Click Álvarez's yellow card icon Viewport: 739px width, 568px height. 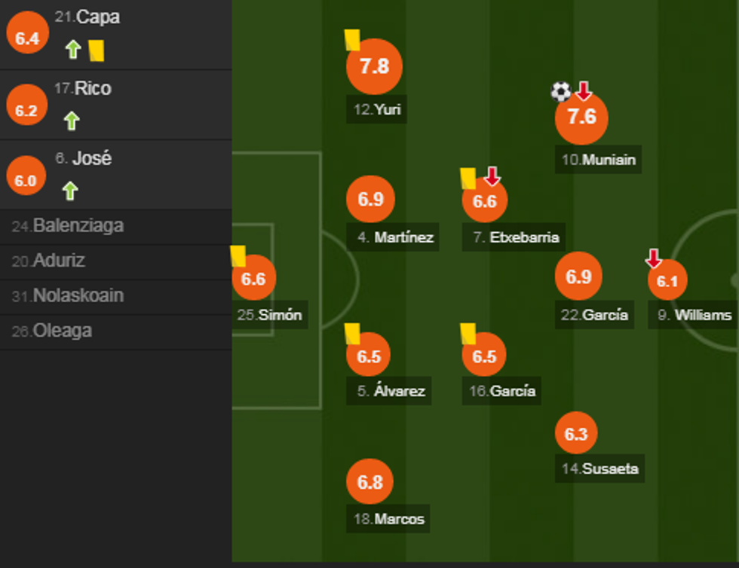(351, 333)
